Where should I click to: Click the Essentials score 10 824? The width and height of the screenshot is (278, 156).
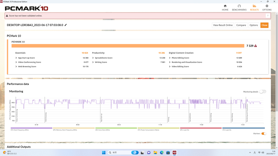(85, 53)
